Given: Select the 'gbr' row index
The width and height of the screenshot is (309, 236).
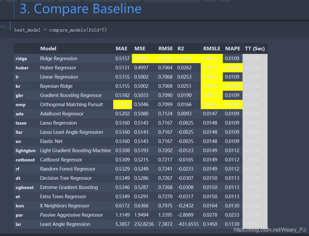Looking at the screenshot, I should pos(19,96).
